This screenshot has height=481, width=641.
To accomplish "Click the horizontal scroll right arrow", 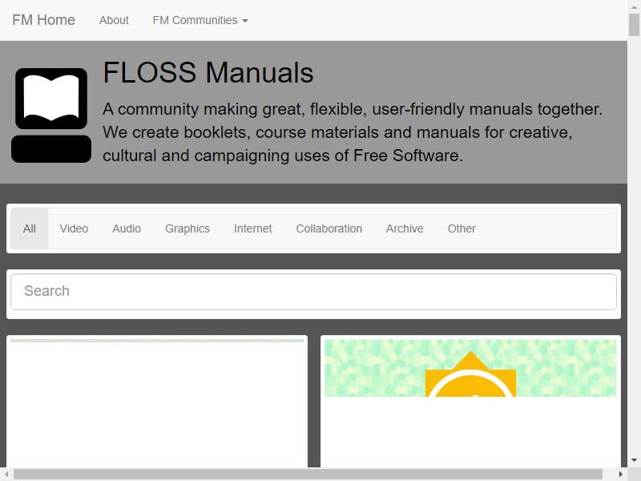I will 621,475.
